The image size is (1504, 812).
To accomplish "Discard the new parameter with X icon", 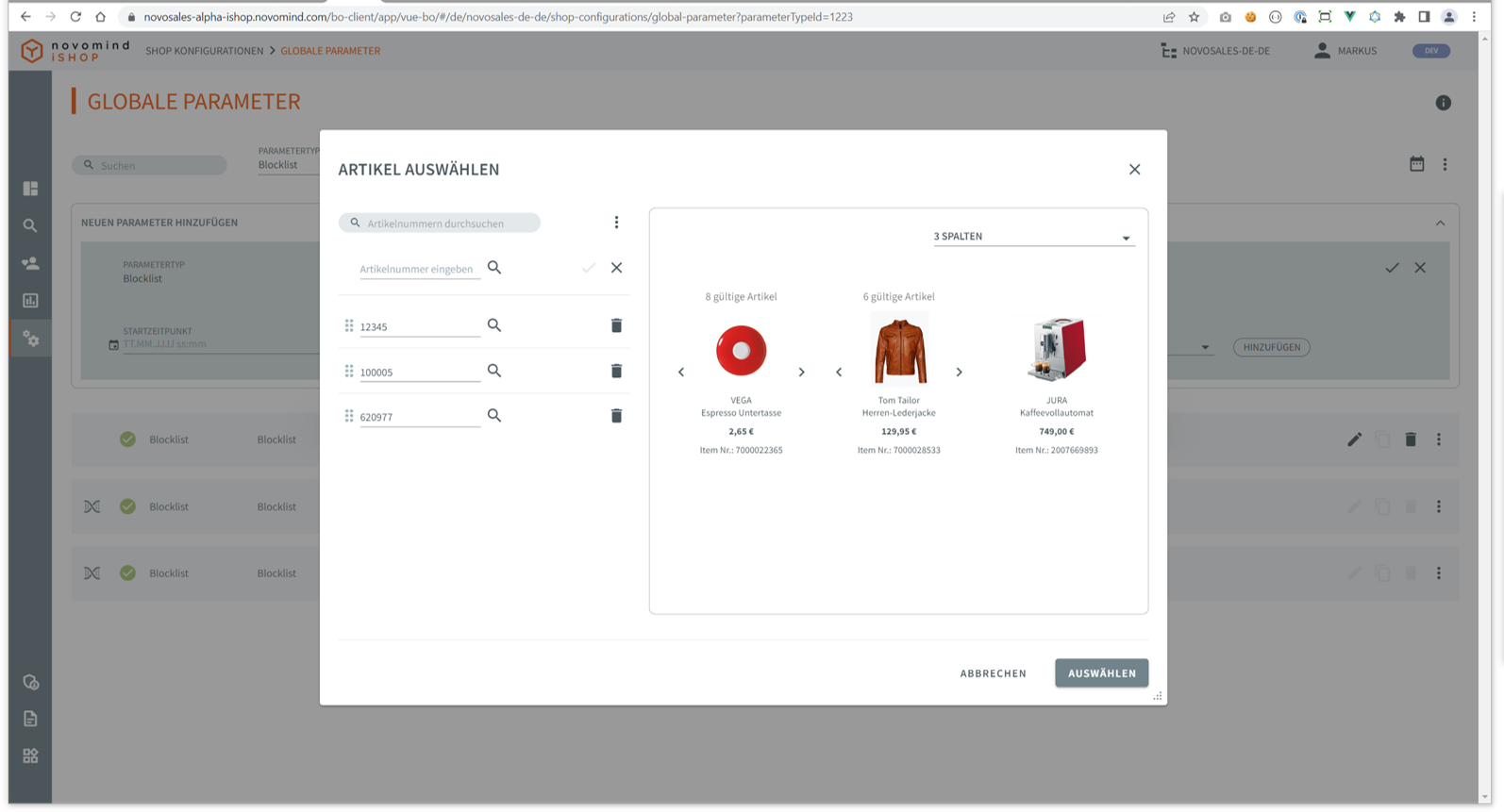I will click(1420, 268).
